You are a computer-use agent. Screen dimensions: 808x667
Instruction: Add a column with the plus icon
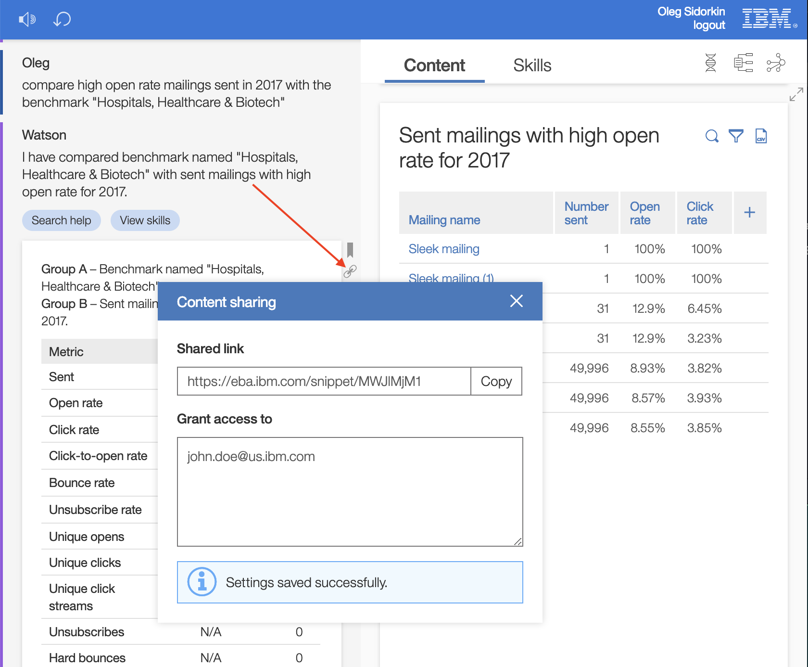[749, 213]
